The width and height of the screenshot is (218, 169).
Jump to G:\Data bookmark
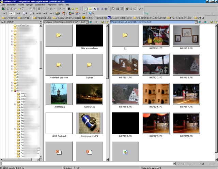pyautogui.click(x=199, y=18)
